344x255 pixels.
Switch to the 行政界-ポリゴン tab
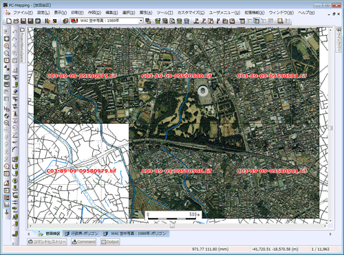(x=82, y=234)
